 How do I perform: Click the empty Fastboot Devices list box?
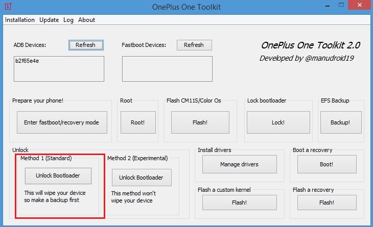(x=167, y=69)
